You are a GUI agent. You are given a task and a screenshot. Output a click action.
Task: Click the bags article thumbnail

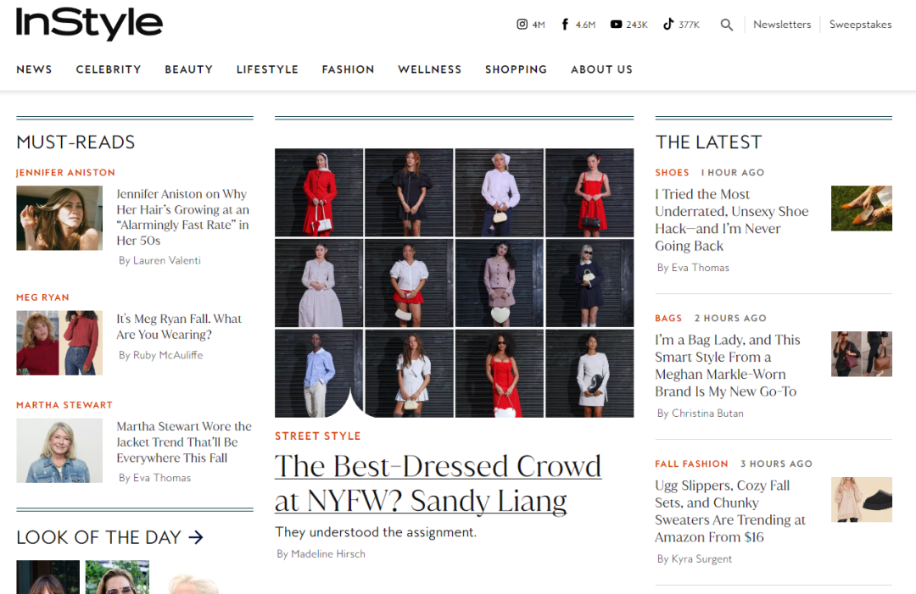(x=862, y=353)
